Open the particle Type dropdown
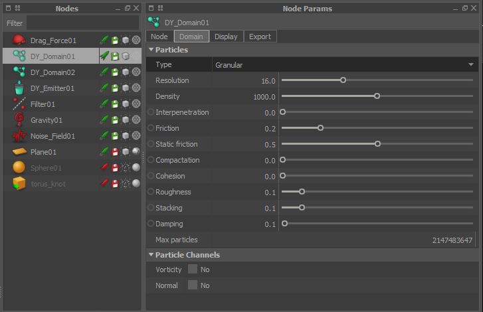The width and height of the screenshot is (483, 312). coord(343,64)
